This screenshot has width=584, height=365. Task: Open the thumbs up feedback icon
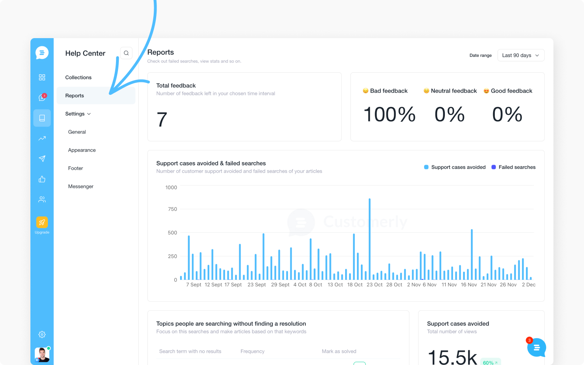pos(42,179)
